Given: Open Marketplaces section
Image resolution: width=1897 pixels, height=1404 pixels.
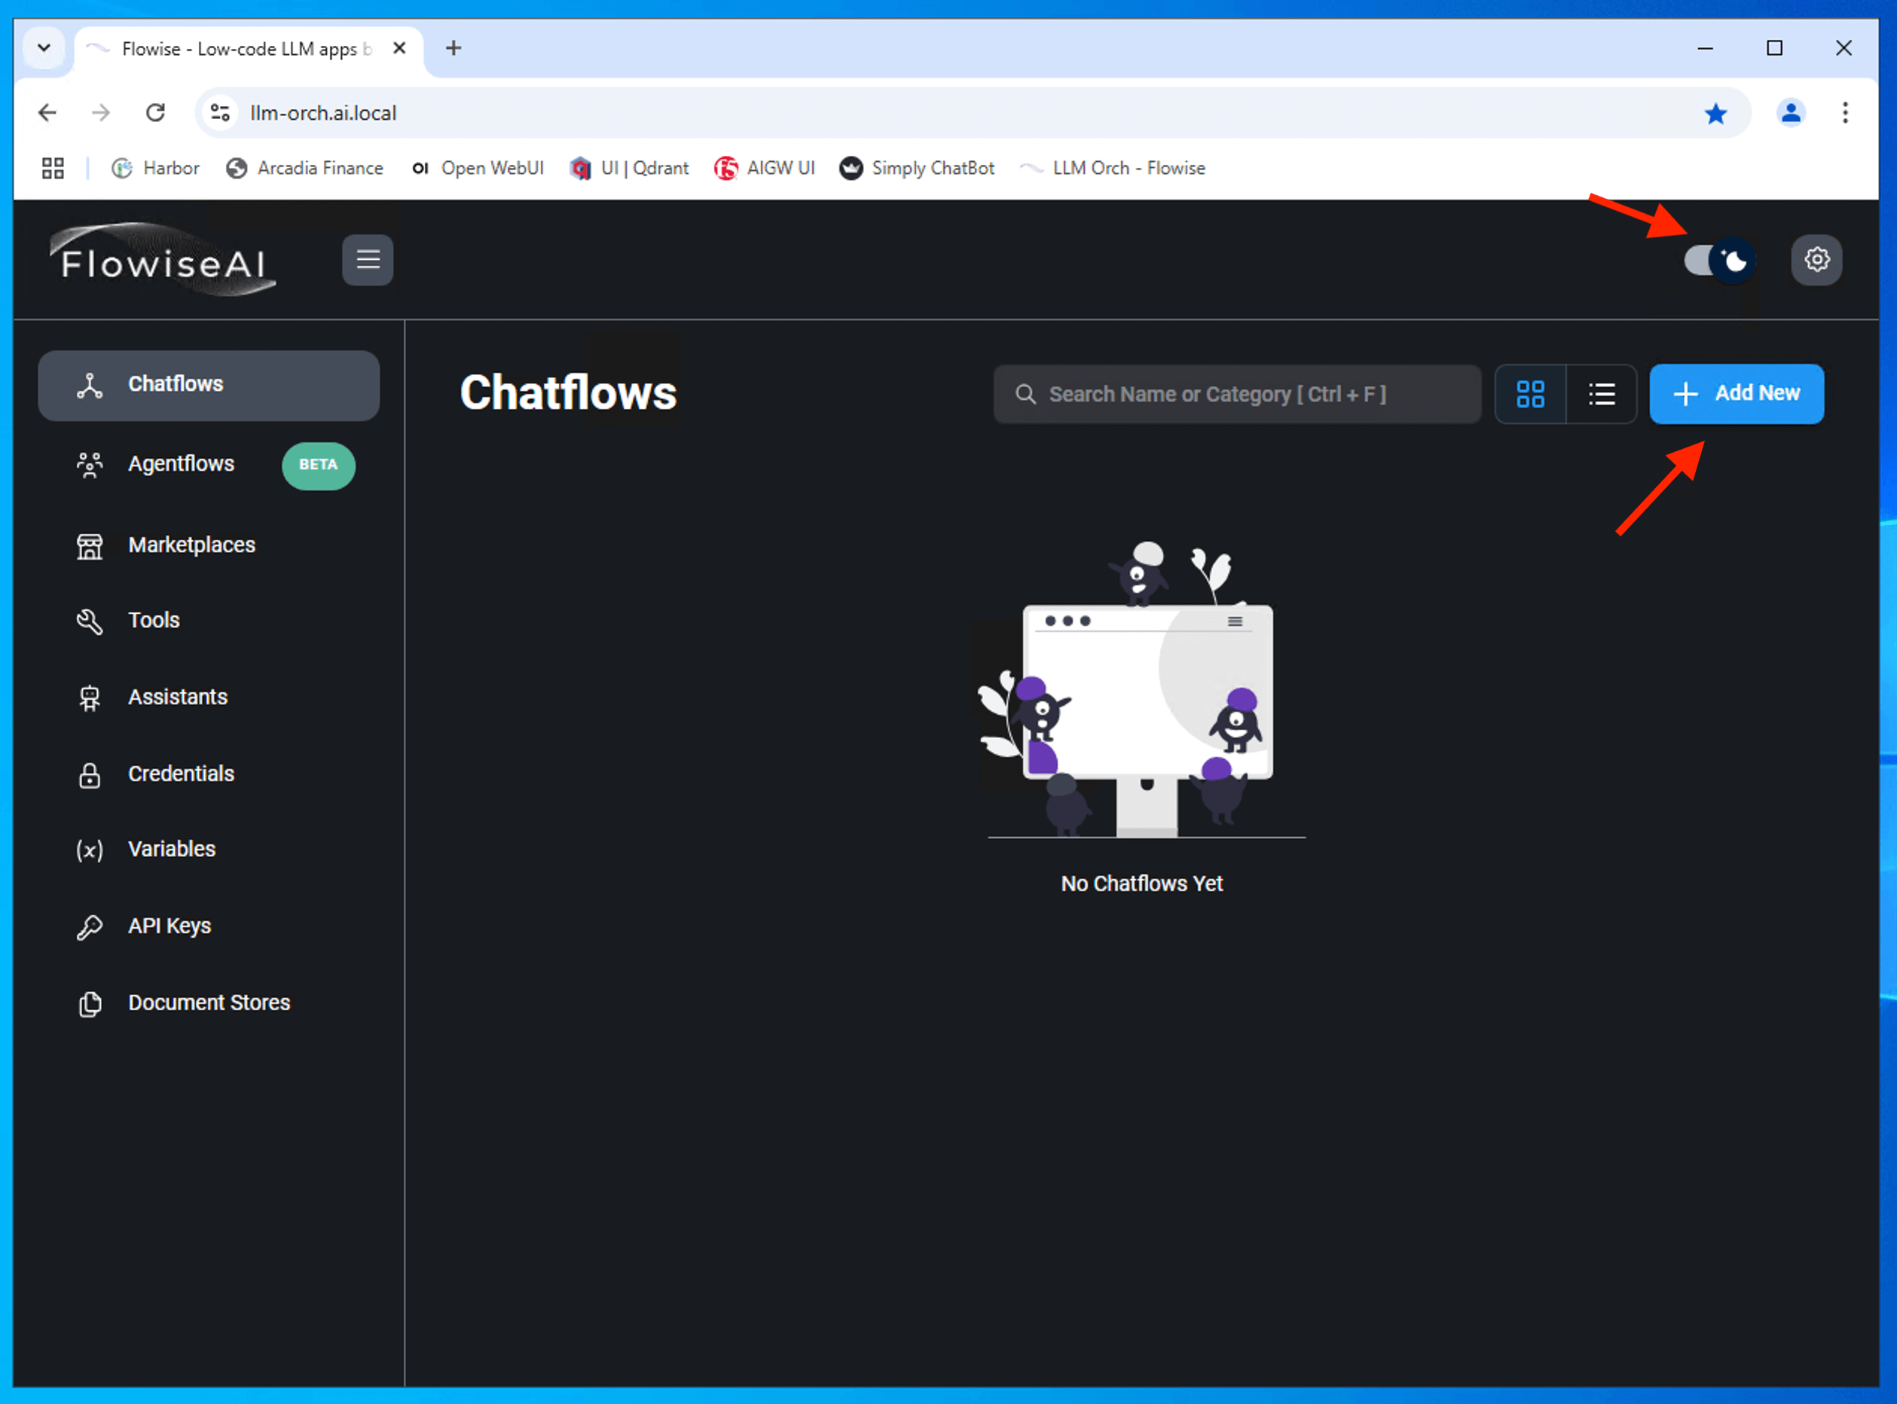Looking at the screenshot, I should coord(191,545).
